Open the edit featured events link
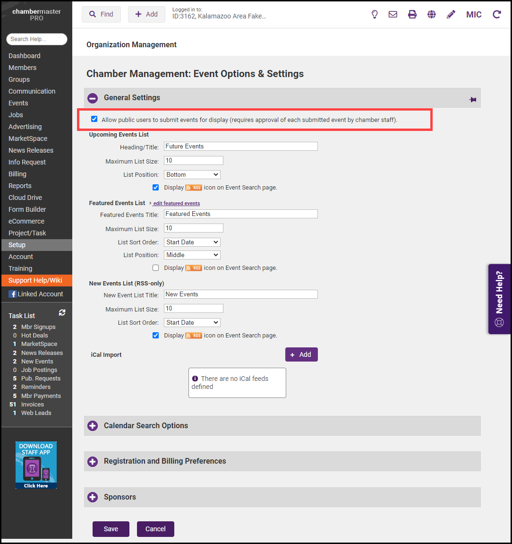 [x=176, y=203]
